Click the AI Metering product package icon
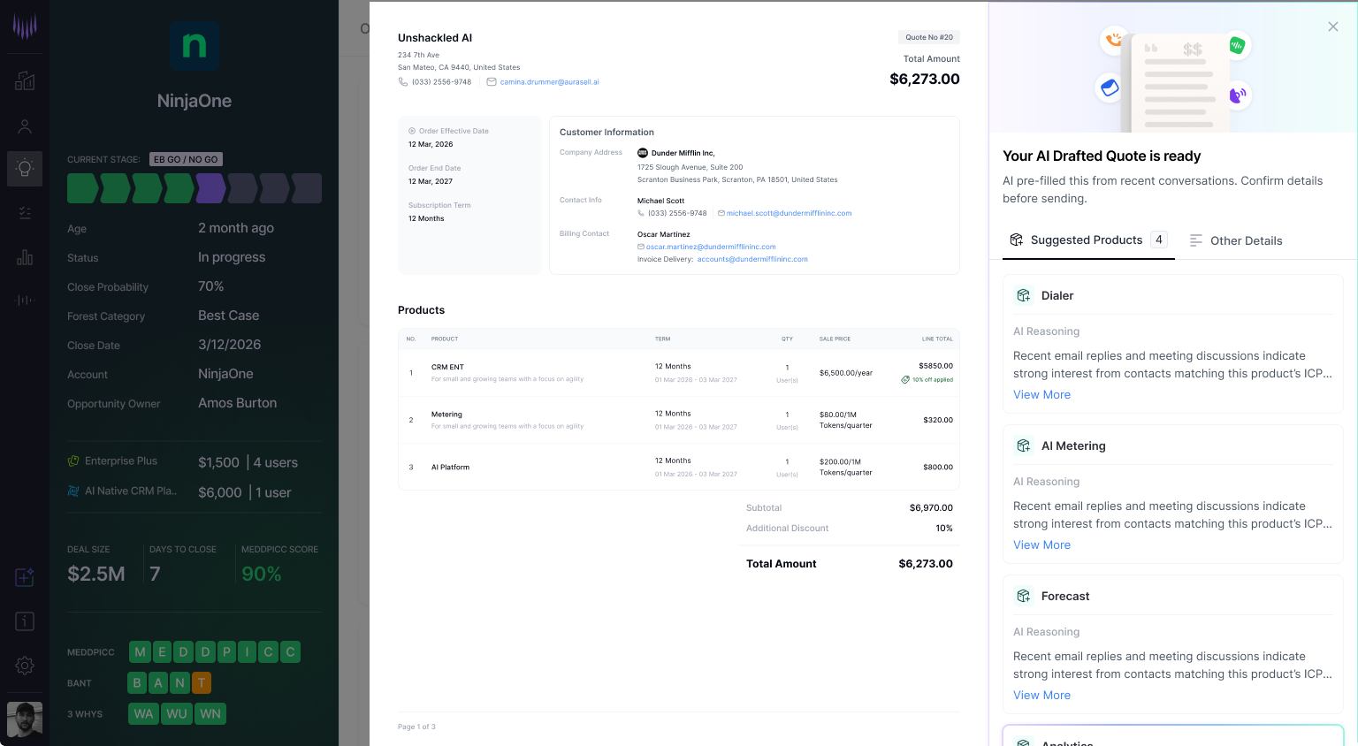Image resolution: width=1358 pixels, height=746 pixels. 1024,445
